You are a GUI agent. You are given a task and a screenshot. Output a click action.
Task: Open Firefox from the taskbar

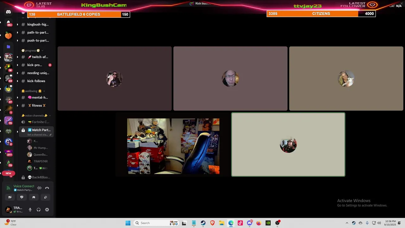(x=259, y=223)
